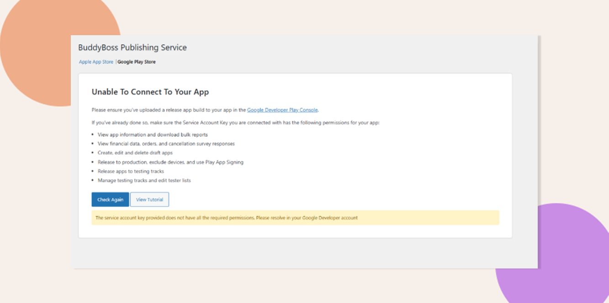Viewport: 609px width, 303px height.
Task: Click 'Release to production, exclude devices' line
Action: coord(170,162)
